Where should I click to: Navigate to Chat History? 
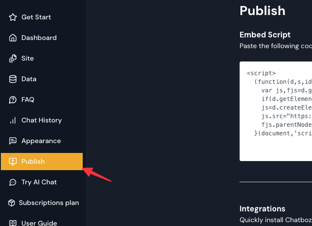pos(42,120)
